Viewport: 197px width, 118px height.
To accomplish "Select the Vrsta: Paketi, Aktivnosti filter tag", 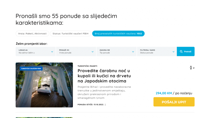I will (32, 34).
